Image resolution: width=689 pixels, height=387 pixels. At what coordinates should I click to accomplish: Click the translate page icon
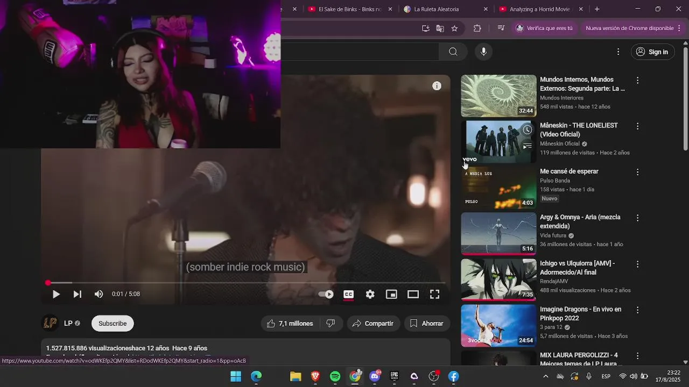(440, 28)
